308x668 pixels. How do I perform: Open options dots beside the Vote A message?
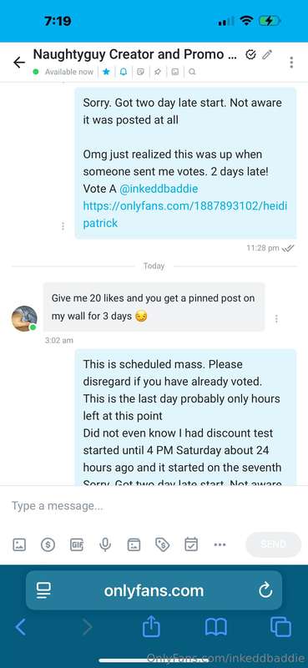click(63, 226)
